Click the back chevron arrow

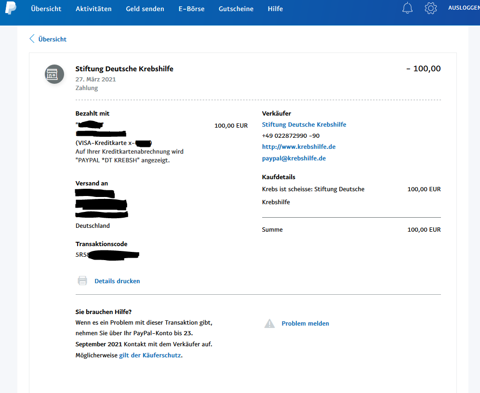coord(32,39)
